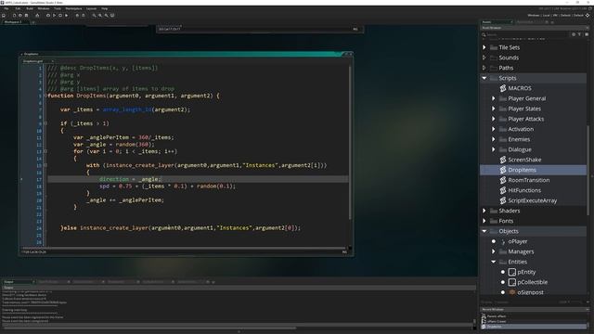Collapse the Entities folder

pos(493,262)
